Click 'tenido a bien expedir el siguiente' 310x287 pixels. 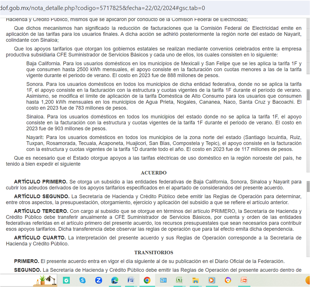click(43, 164)
